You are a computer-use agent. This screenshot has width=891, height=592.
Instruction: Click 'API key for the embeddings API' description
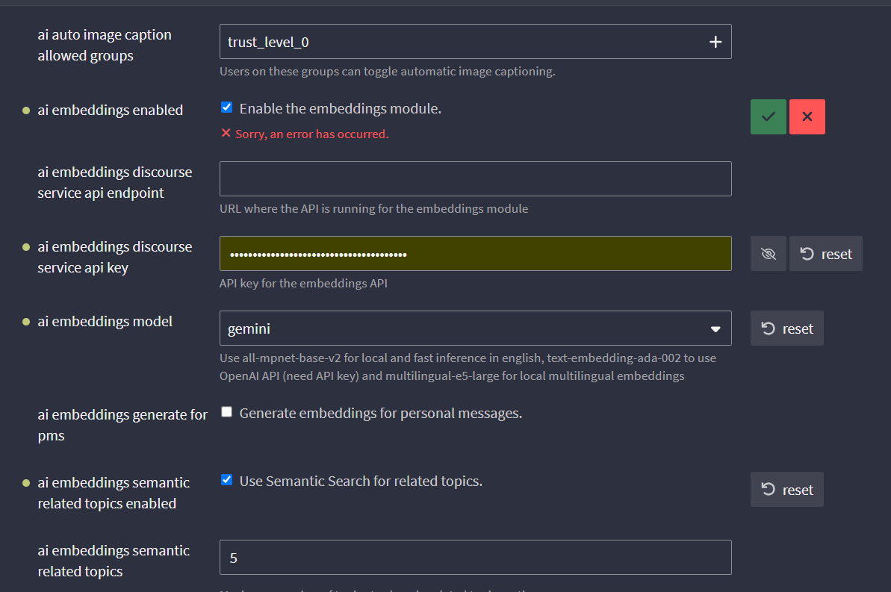[303, 284]
